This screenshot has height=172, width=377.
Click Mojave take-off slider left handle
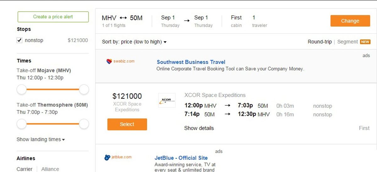(x=22, y=90)
